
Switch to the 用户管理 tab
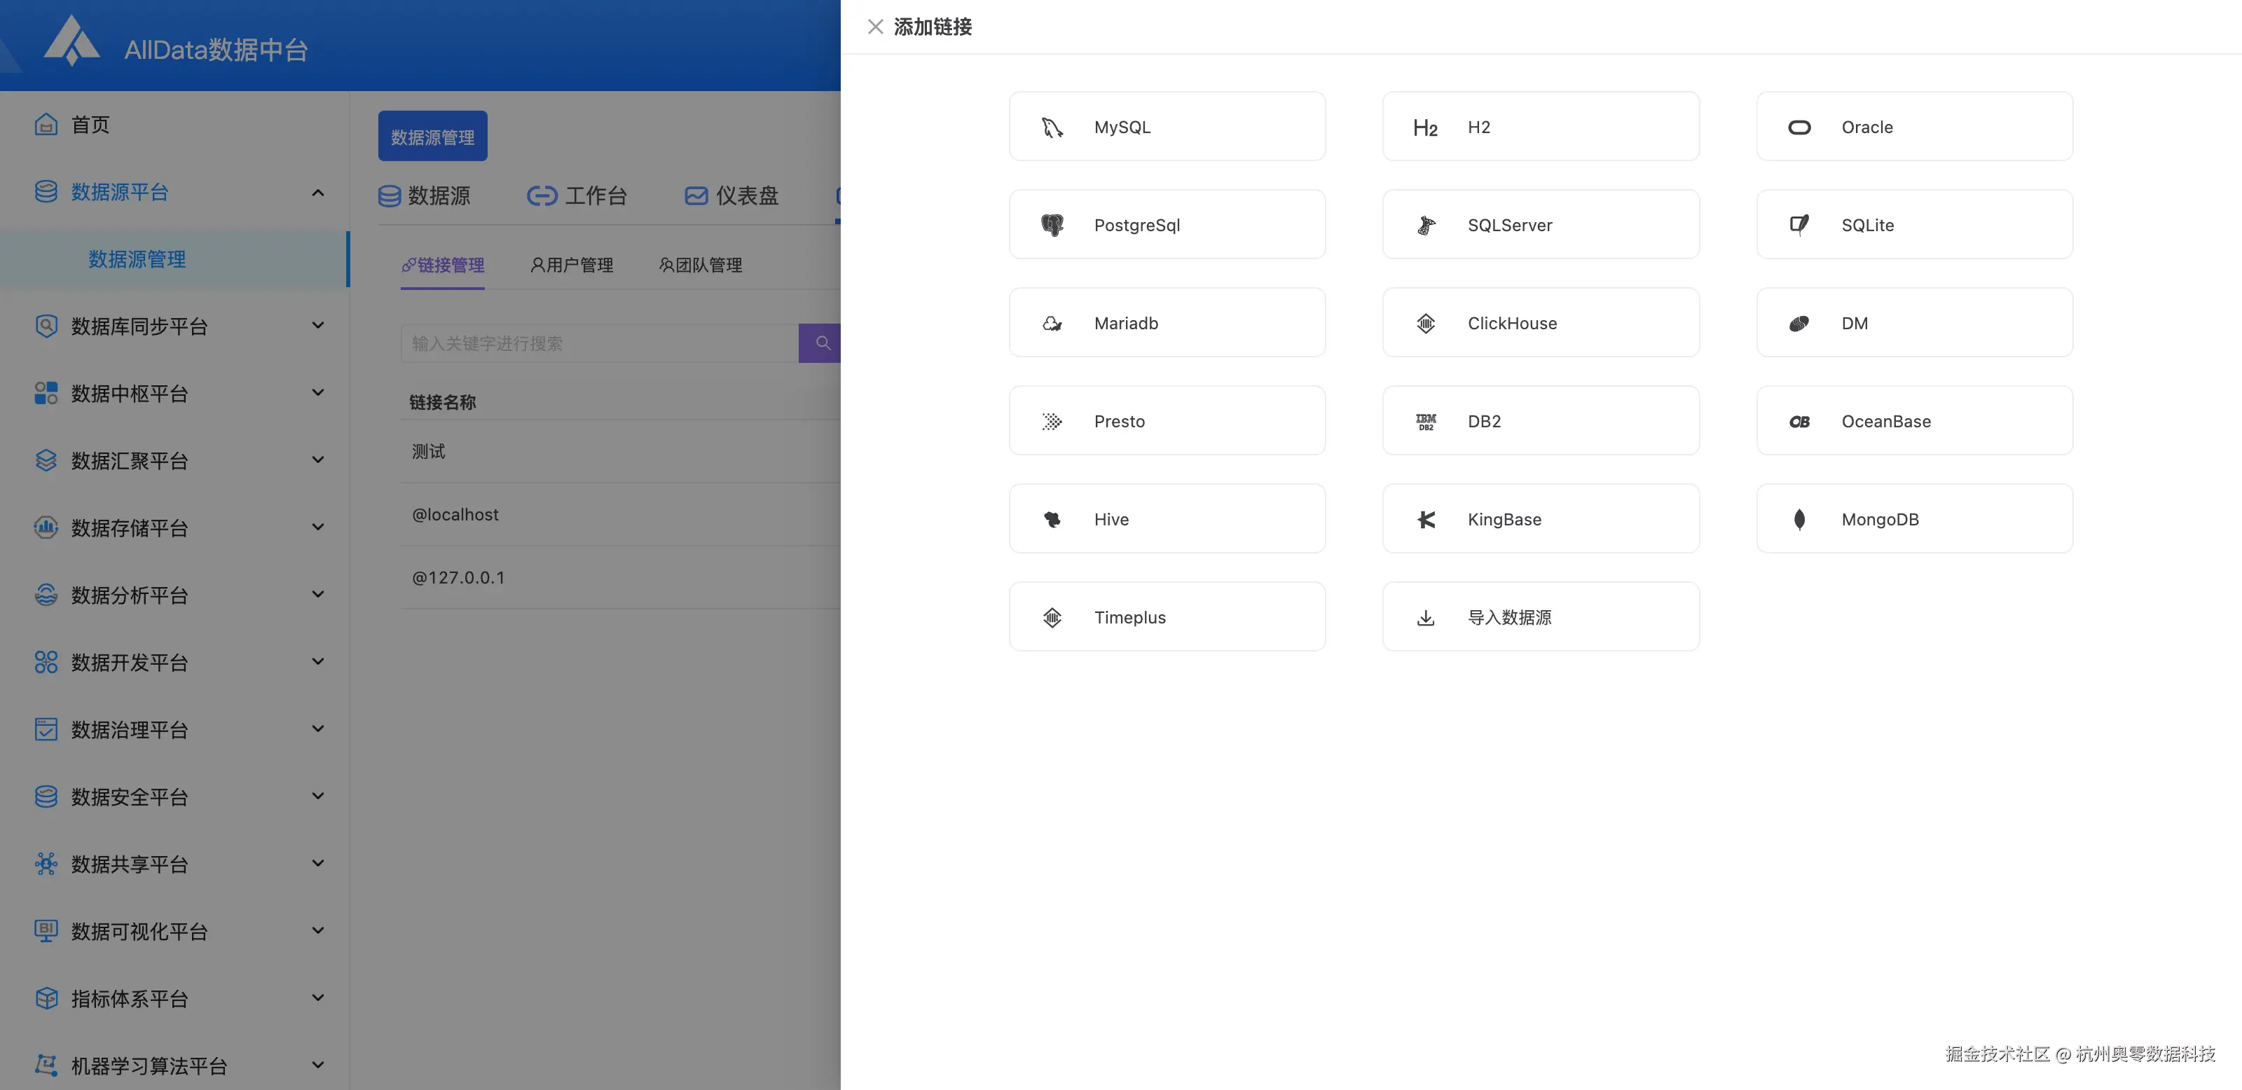572,265
